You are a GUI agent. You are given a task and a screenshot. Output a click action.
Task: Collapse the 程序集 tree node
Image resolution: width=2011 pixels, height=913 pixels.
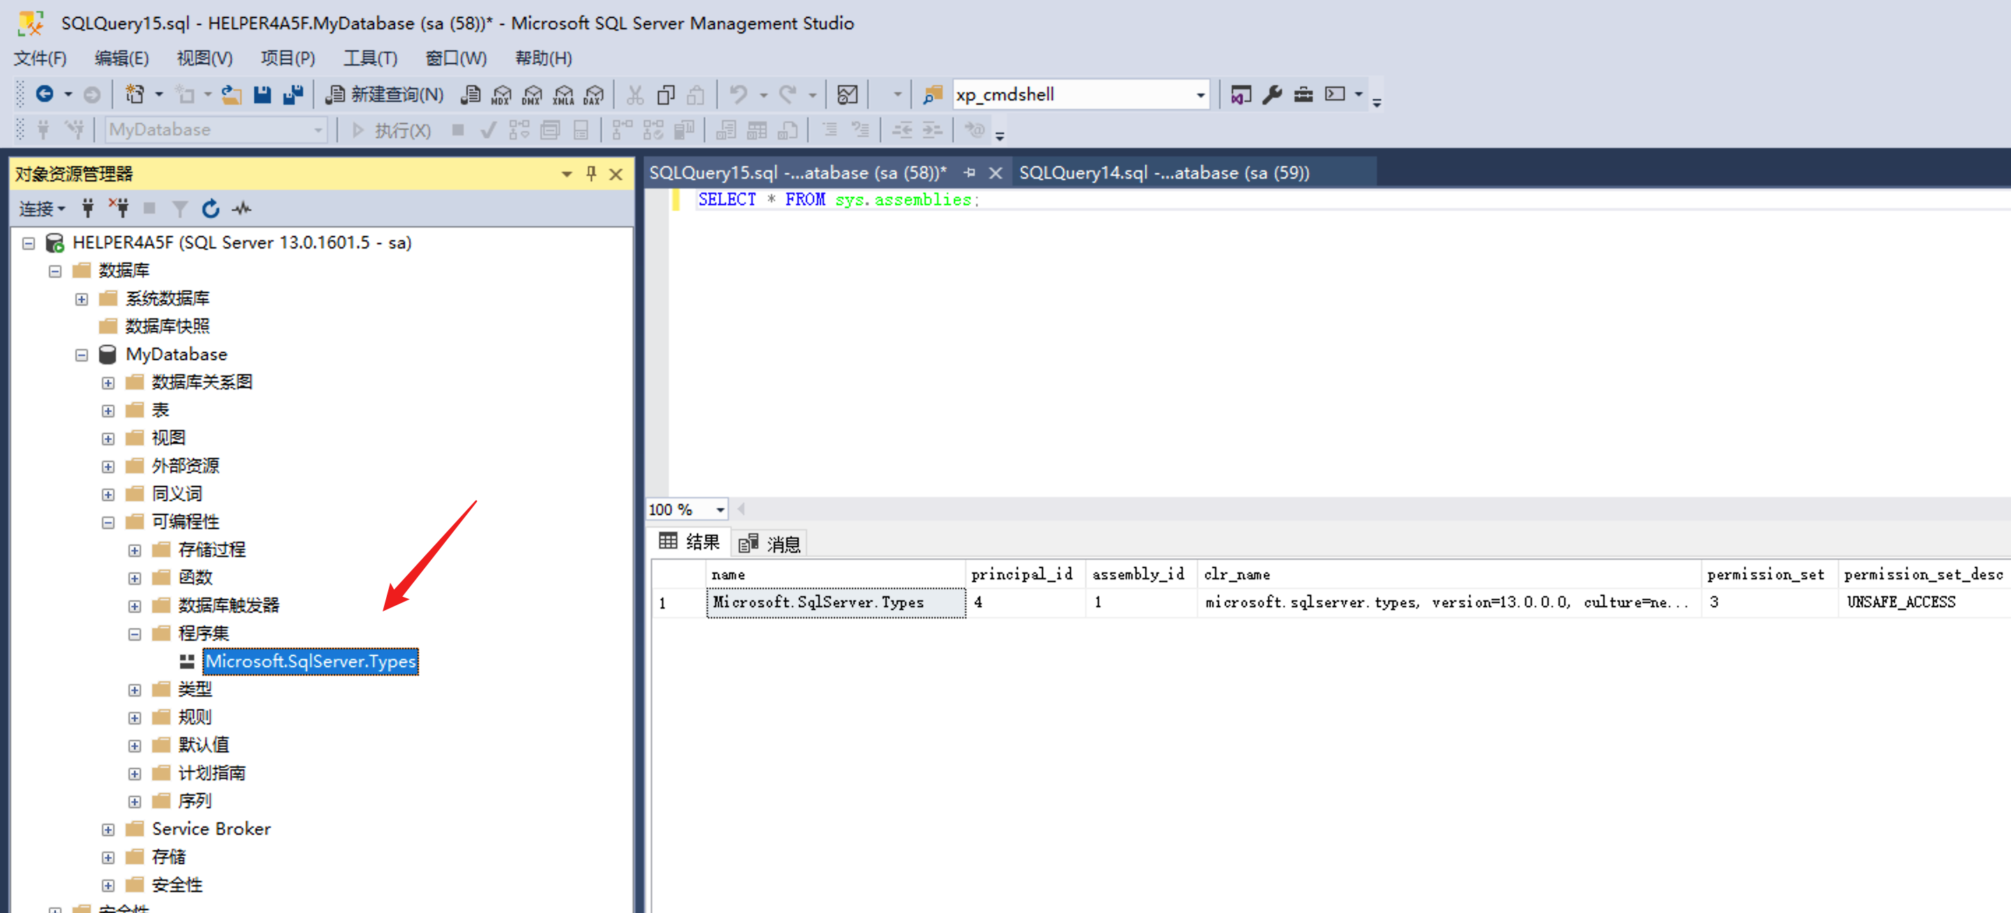[134, 634]
